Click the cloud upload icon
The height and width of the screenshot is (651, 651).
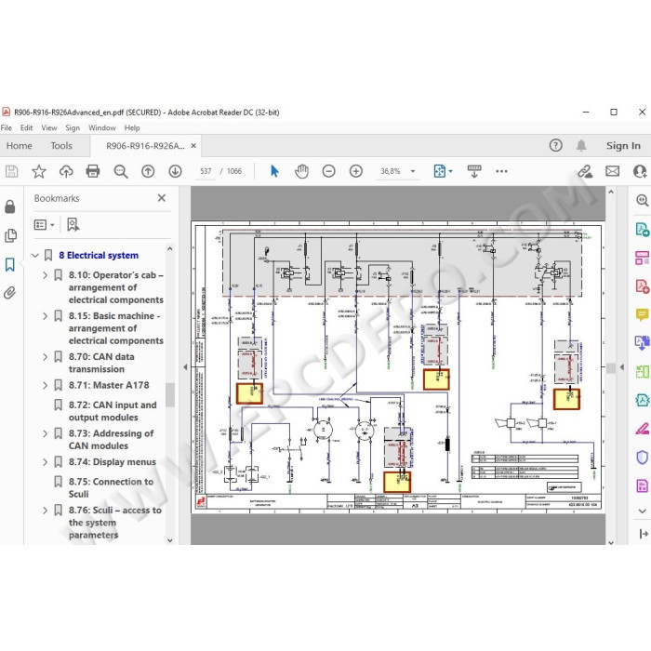pyautogui.click(x=66, y=171)
